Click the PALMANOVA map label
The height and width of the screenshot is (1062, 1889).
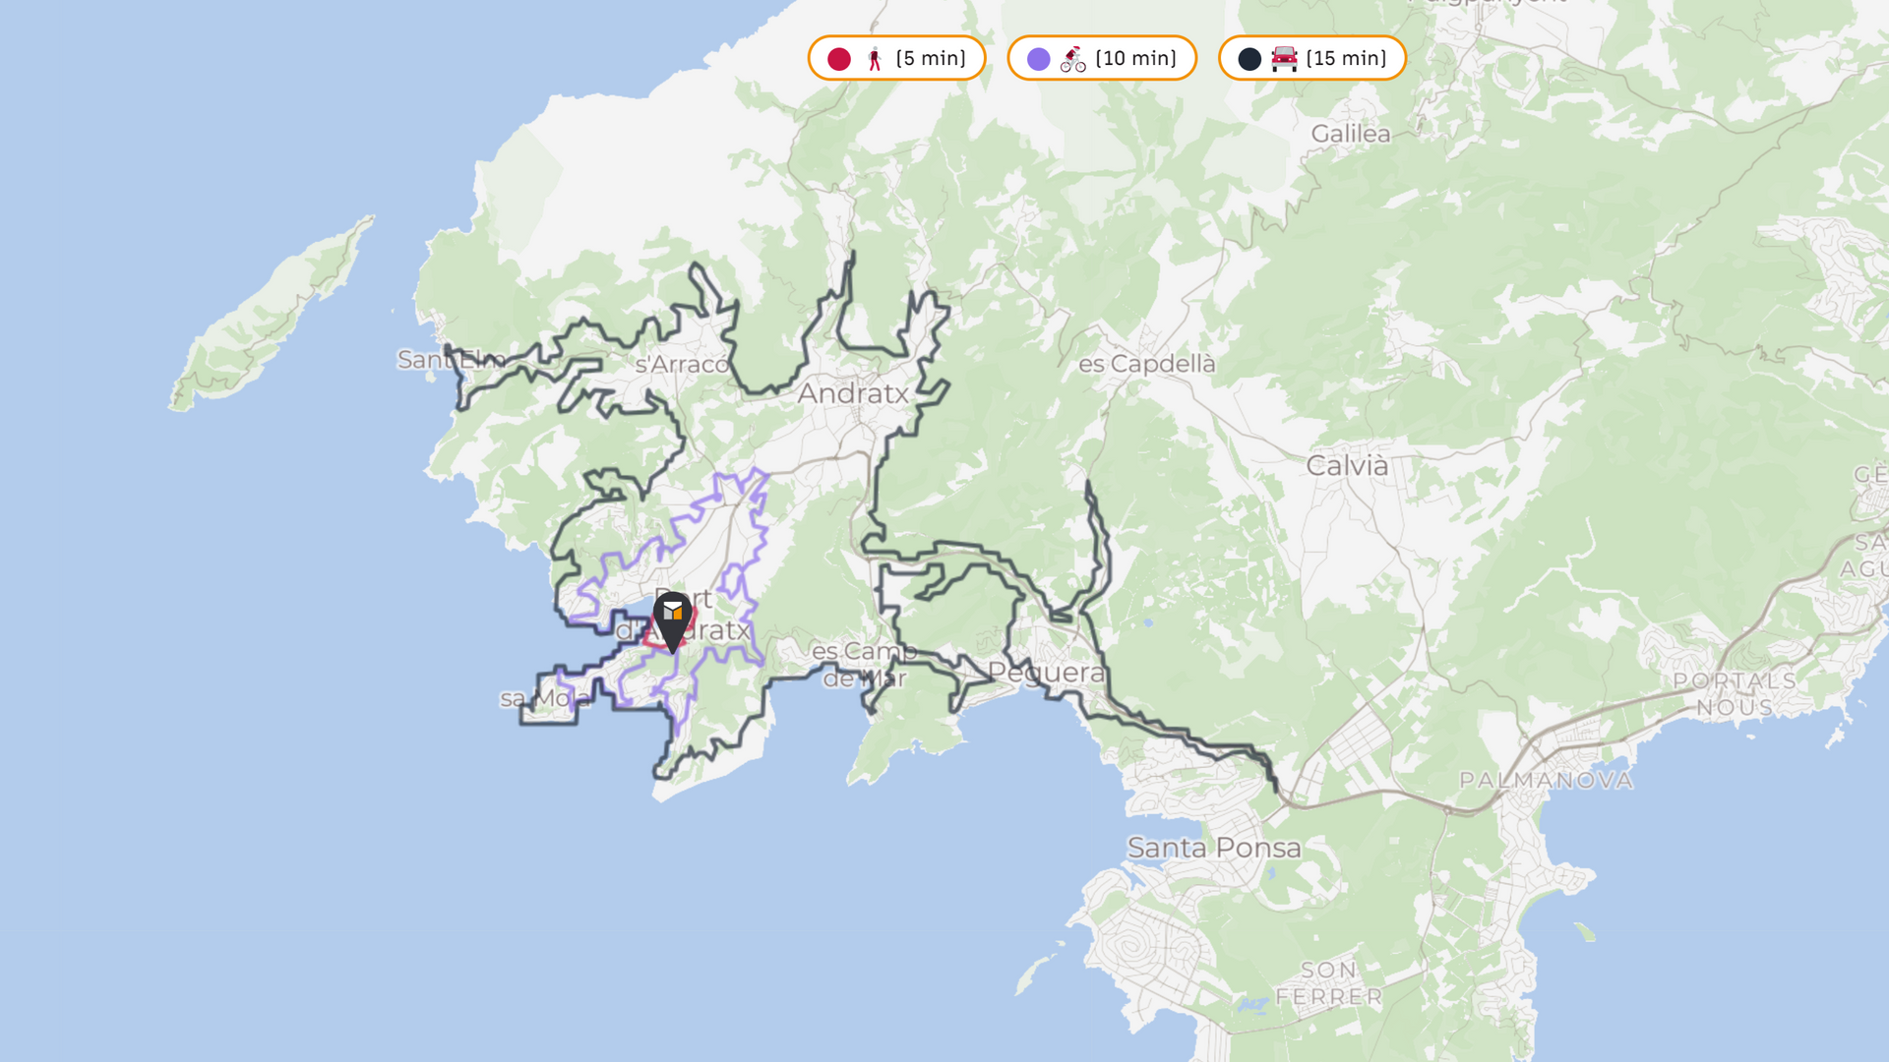[1546, 781]
